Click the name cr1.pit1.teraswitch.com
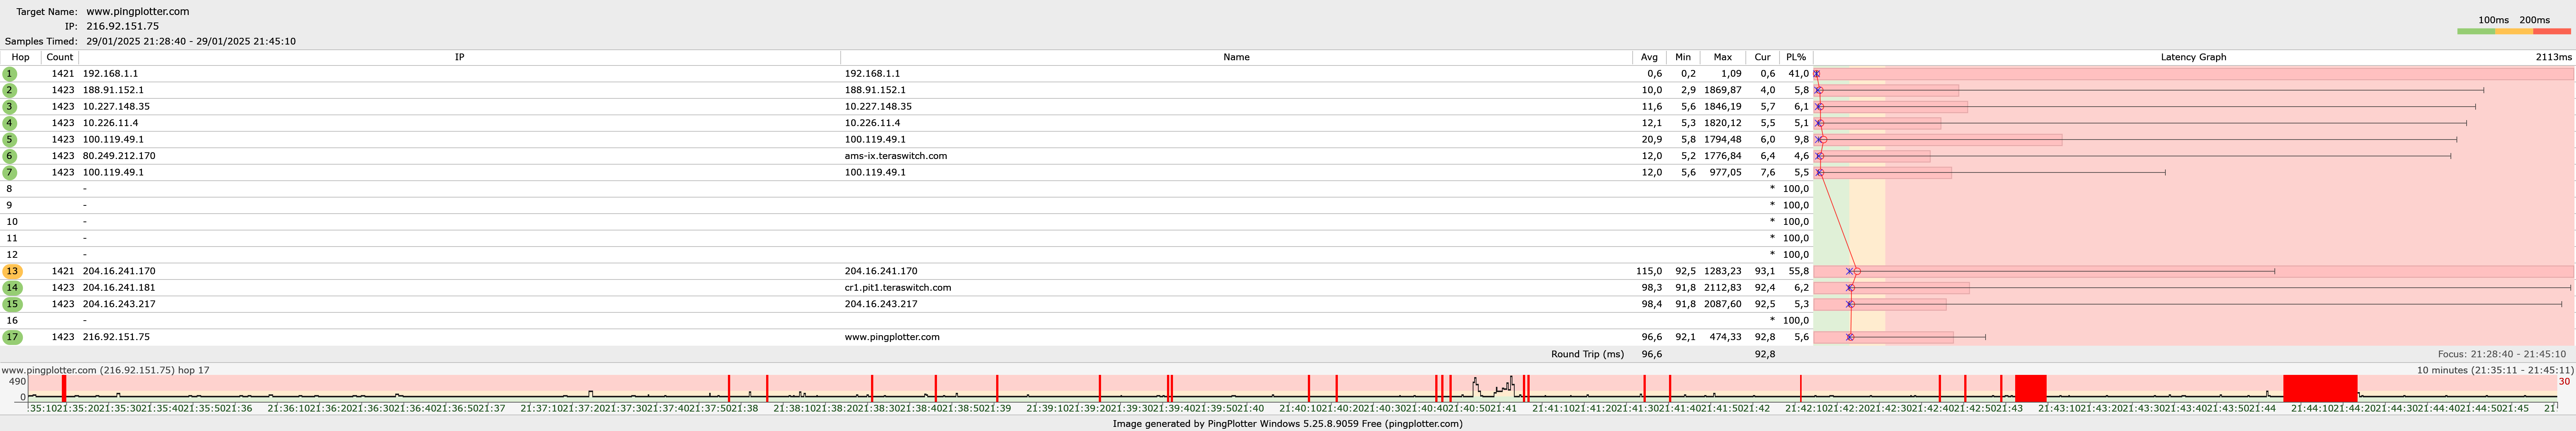Viewport: 2576px width, 431px height. [x=898, y=287]
